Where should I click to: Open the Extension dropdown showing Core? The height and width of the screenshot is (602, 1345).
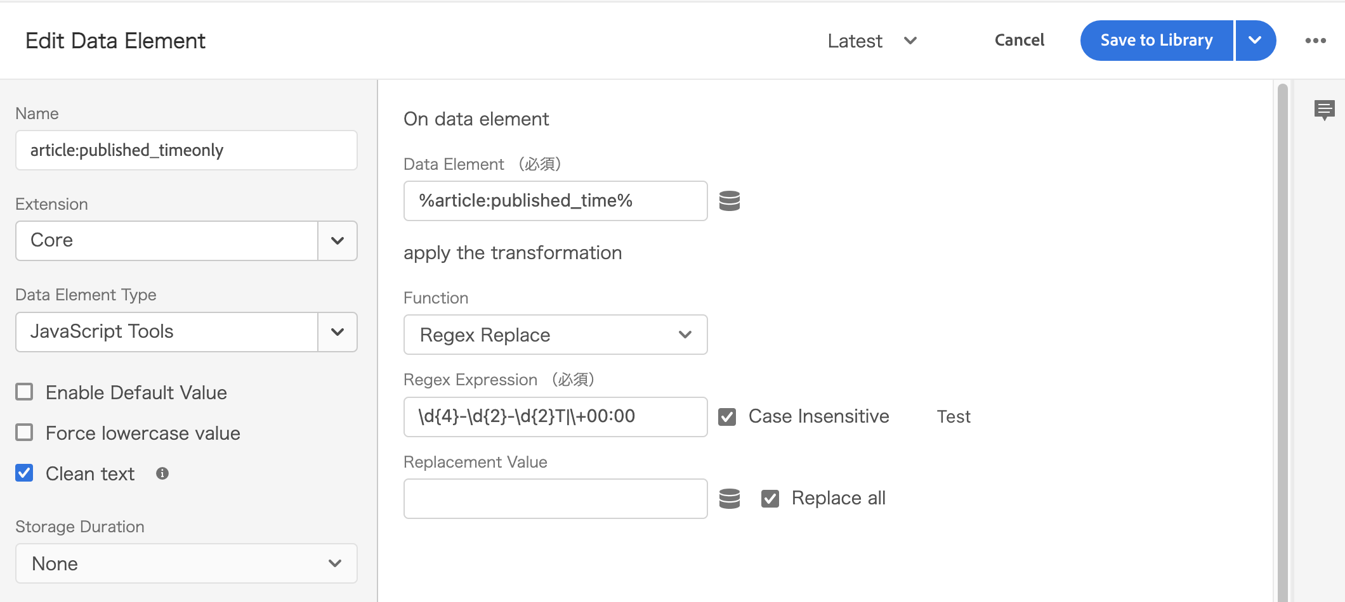click(x=337, y=241)
